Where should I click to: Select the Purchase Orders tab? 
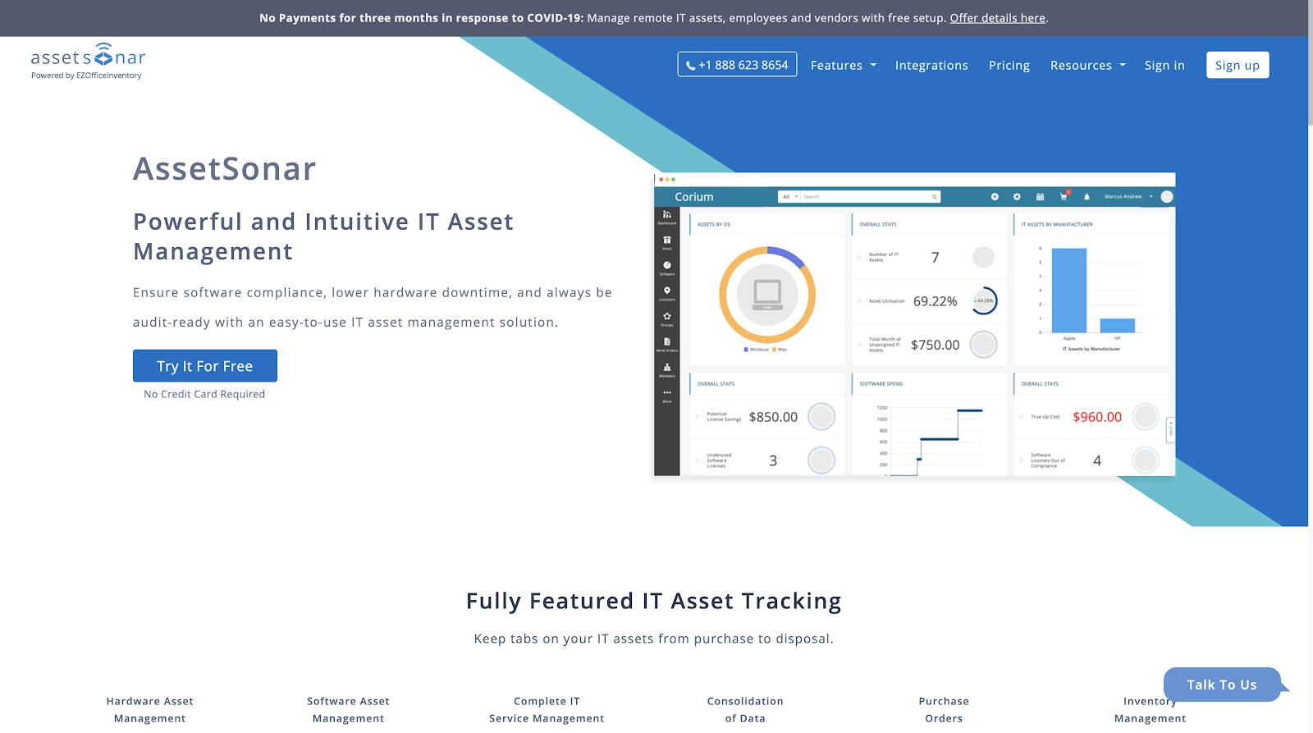coord(944,710)
